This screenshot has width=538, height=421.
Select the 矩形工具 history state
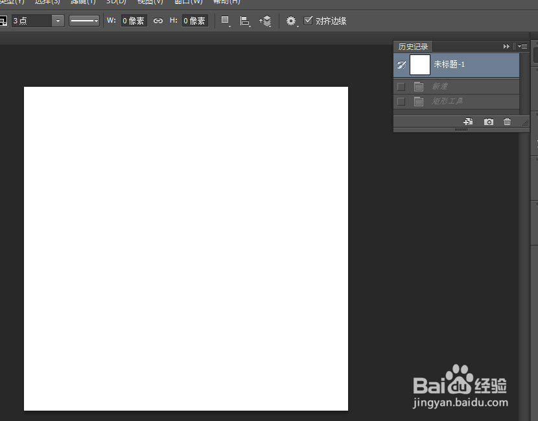point(456,102)
